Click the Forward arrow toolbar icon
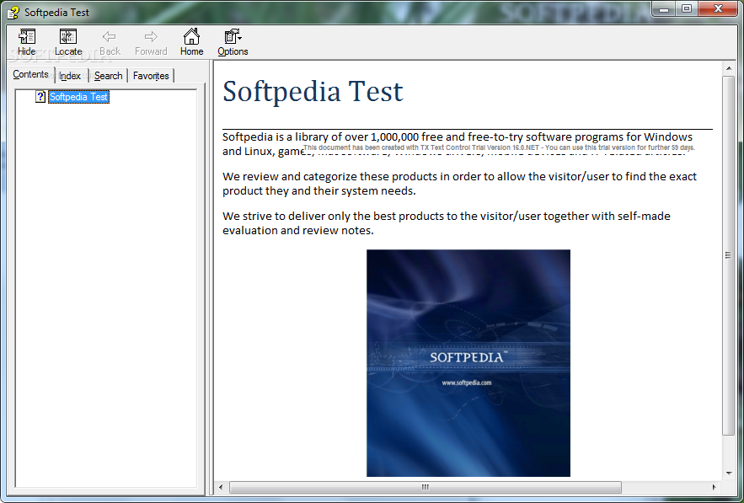 click(151, 42)
